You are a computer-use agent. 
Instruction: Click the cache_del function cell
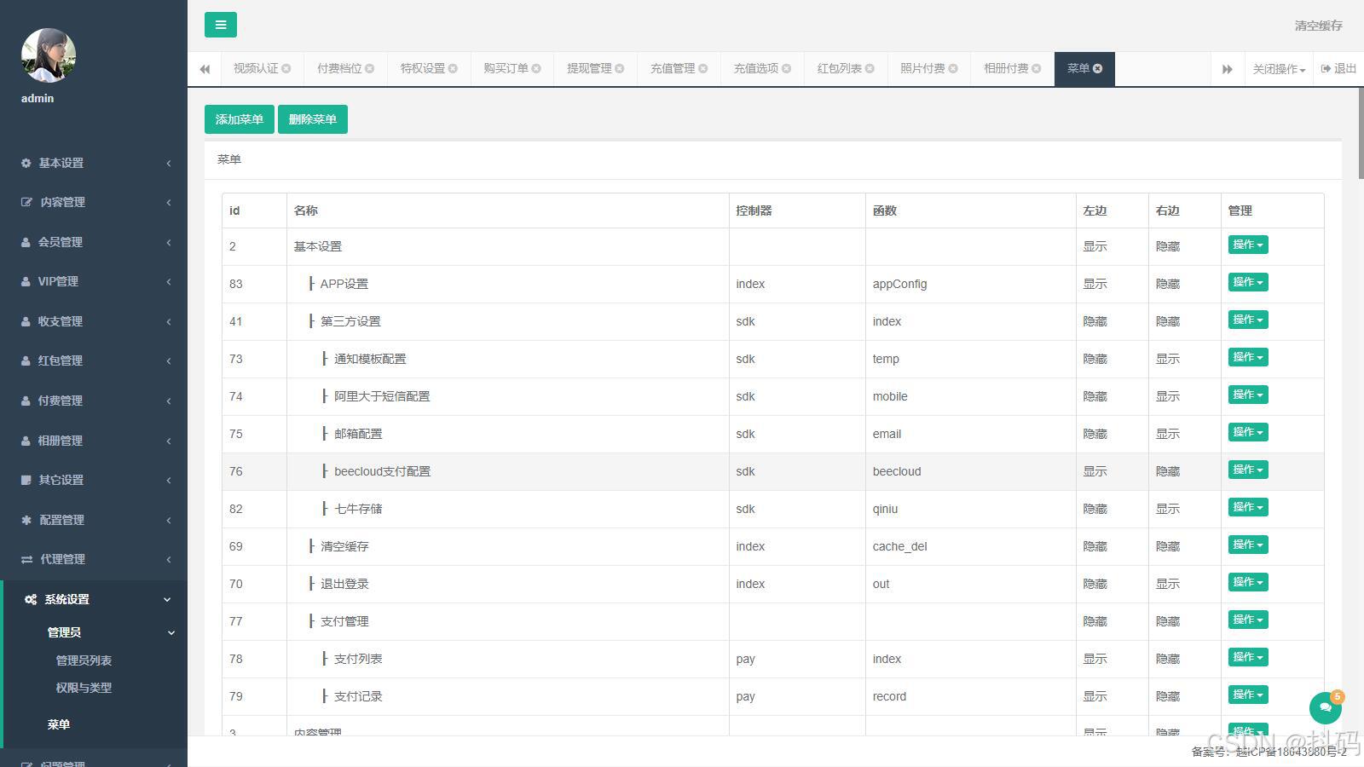(x=899, y=546)
